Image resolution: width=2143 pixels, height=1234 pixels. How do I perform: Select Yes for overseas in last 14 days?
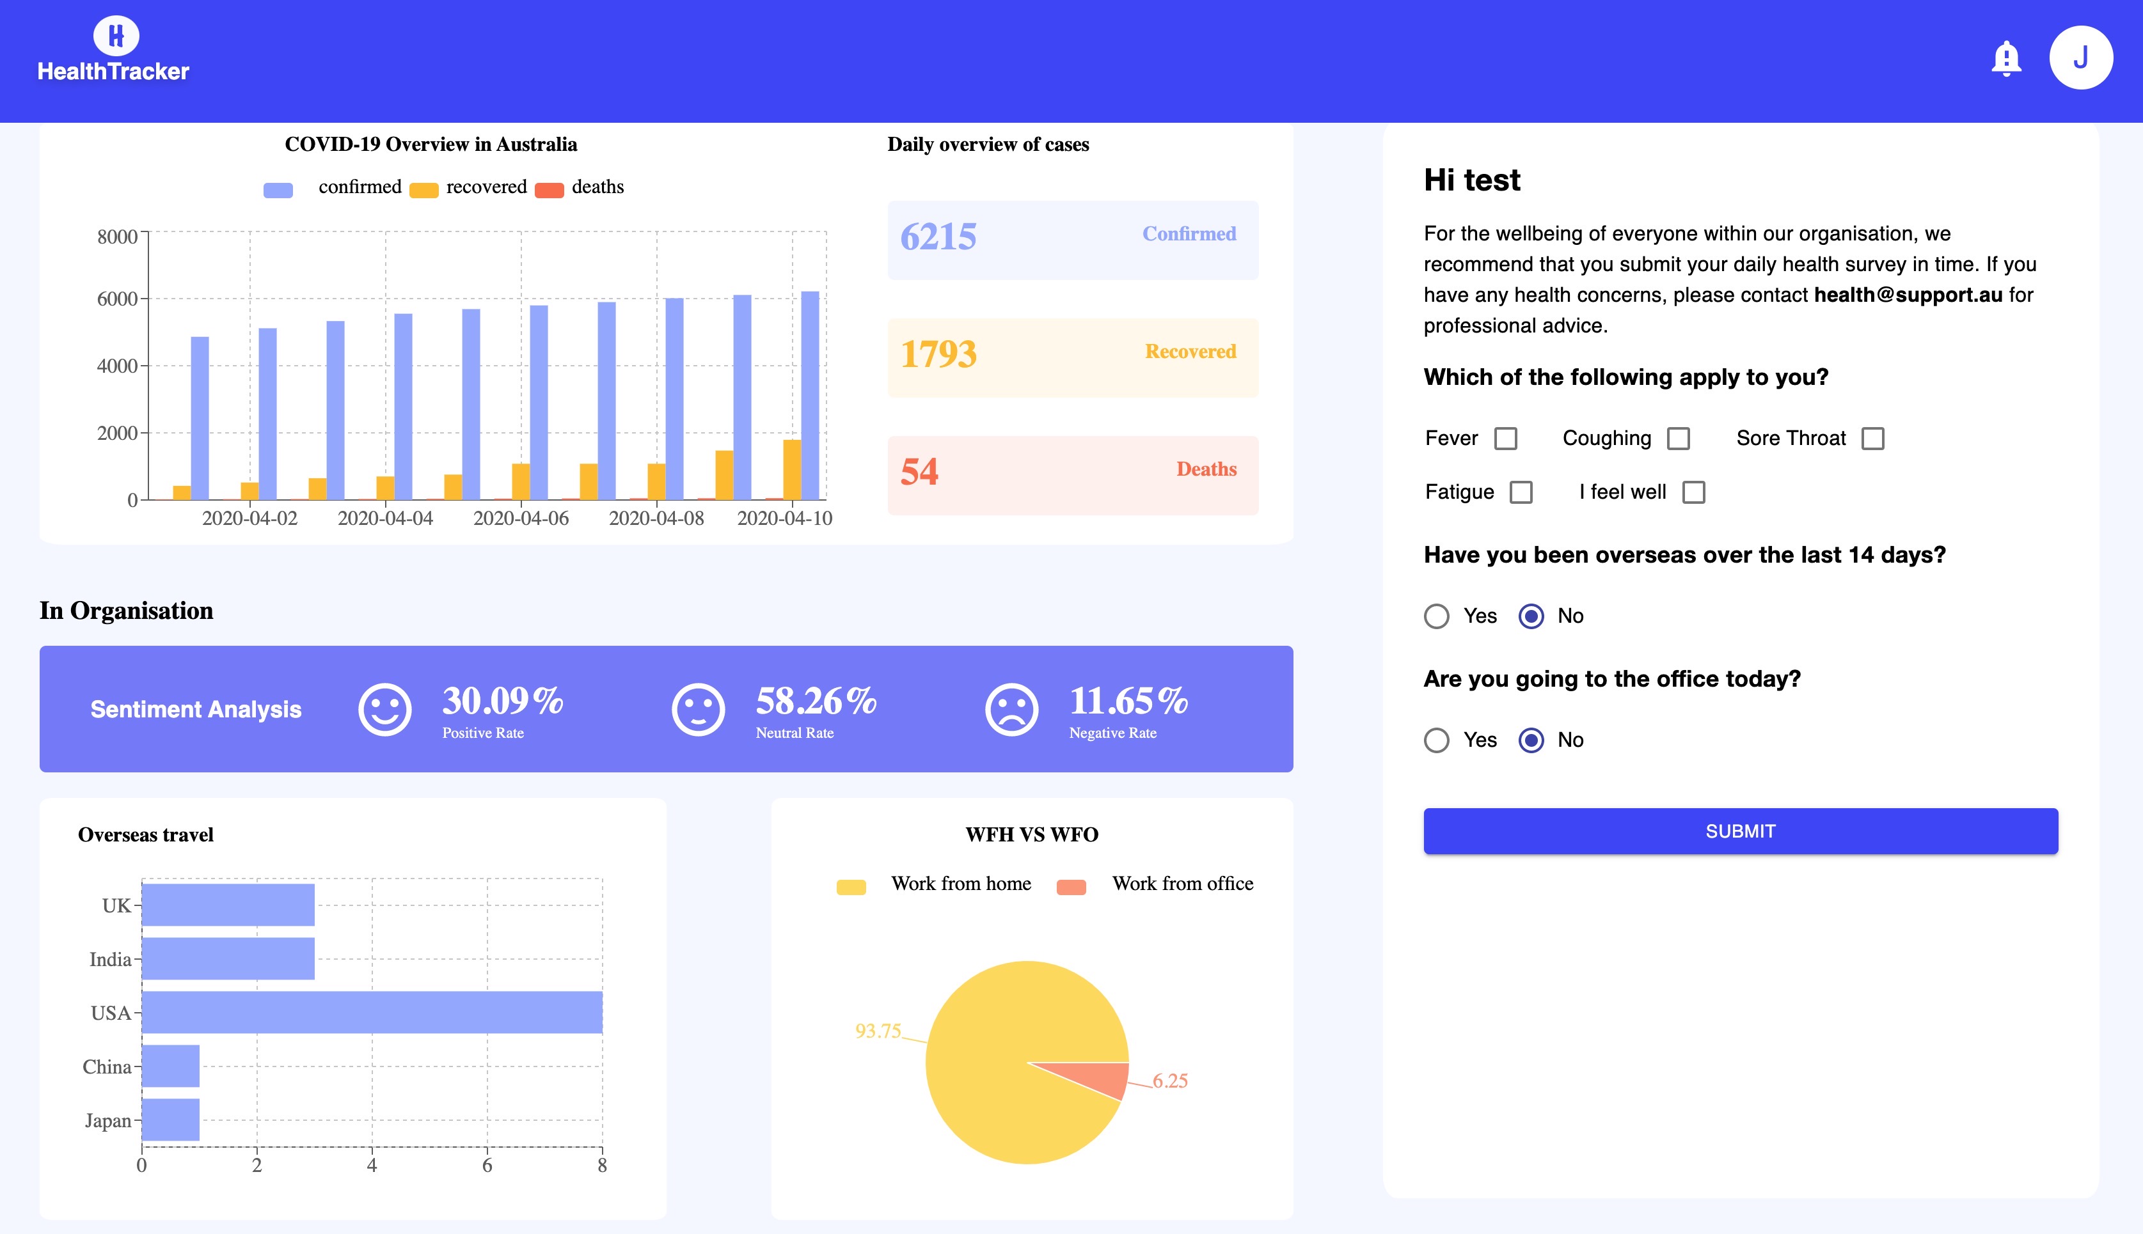1436,616
